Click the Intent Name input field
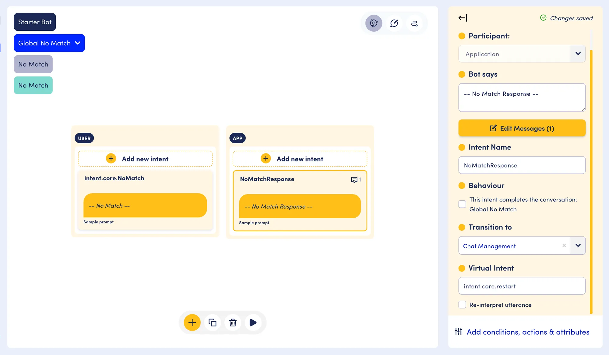Image resolution: width=609 pixels, height=355 pixels. (x=522, y=165)
